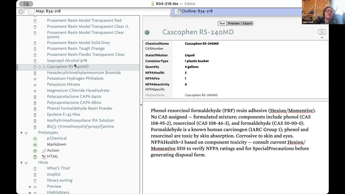Expand the Preview container
Viewport: 345px width, 194px height.
30,187
